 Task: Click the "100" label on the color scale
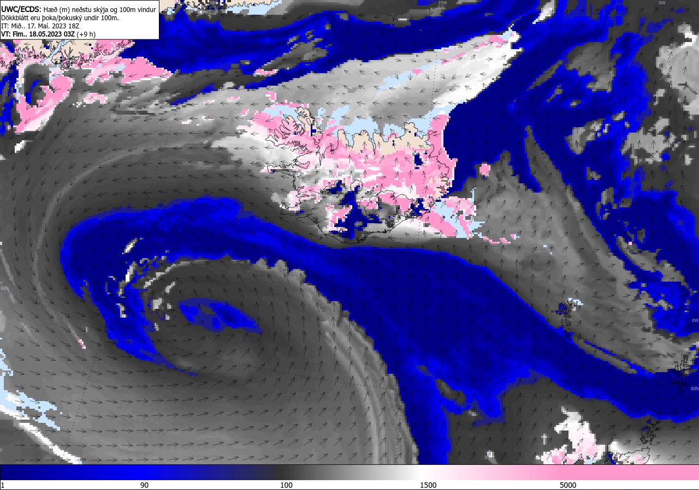click(286, 485)
